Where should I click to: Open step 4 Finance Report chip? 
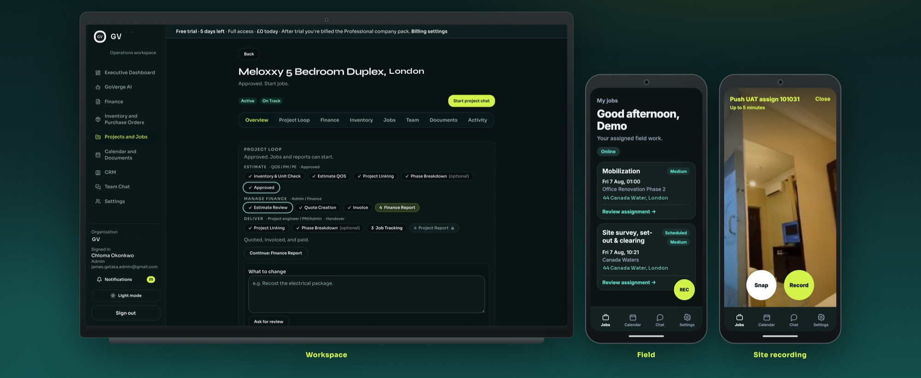[x=397, y=207]
